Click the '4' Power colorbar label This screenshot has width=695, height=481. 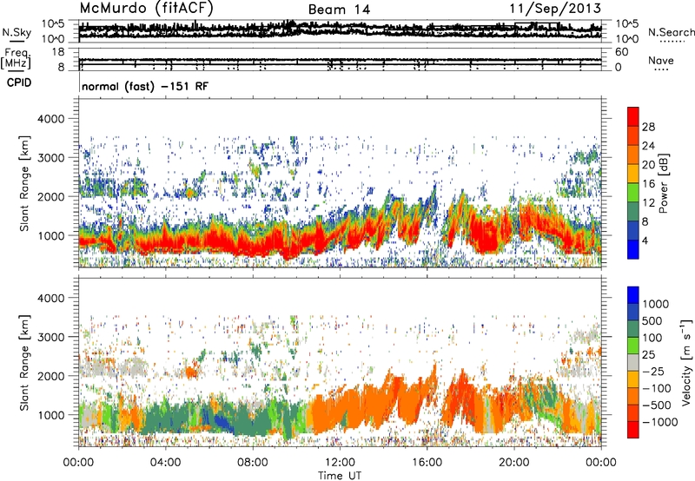pyautogui.click(x=645, y=240)
